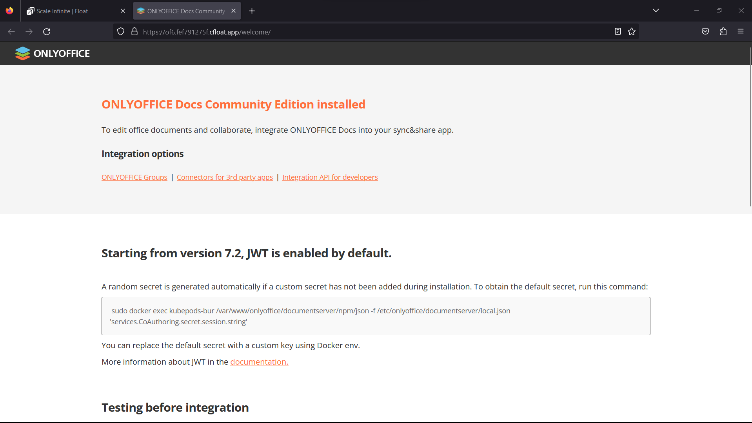Image resolution: width=752 pixels, height=423 pixels.
Task: Open Integration API for developers link
Action: (330, 177)
